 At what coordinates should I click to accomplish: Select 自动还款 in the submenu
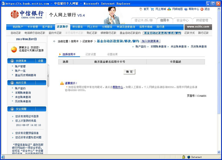[16, 33]
